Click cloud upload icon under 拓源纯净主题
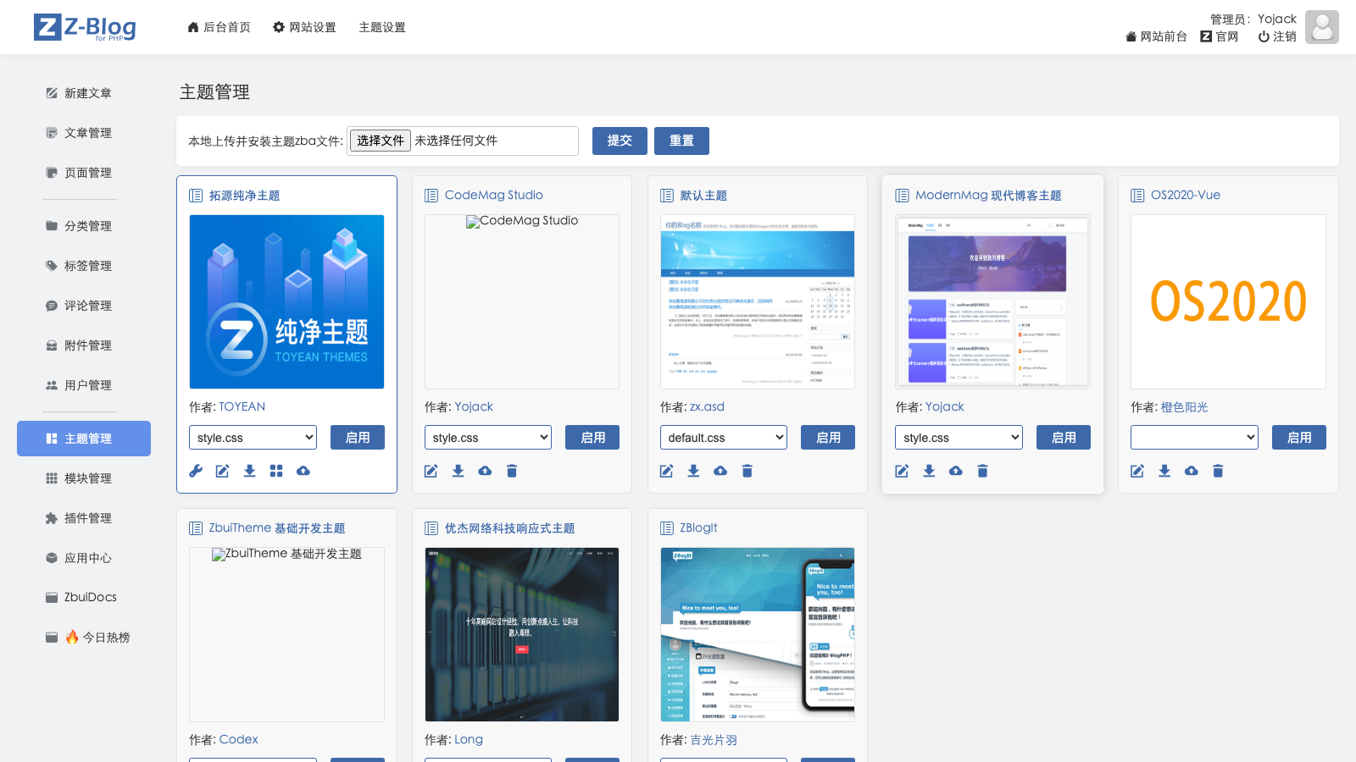The width and height of the screenshot is (1356, 762). (303, 471)
